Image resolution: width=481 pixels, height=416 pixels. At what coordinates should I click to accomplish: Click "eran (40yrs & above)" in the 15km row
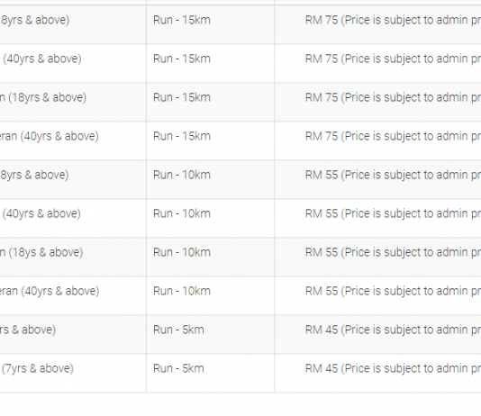point(49,136)
